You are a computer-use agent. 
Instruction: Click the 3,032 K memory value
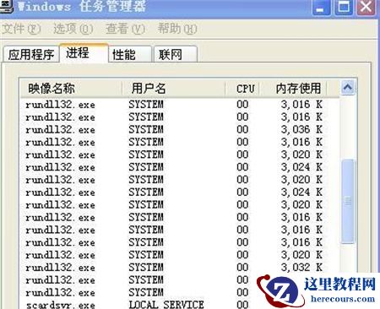[301, 267]
